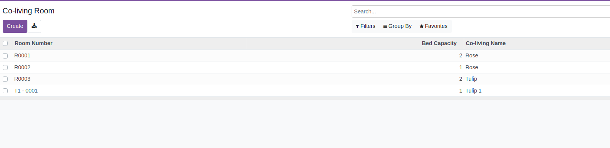Open the R0001 room record
This screenshot has width=610, height=148.
pos(22,55)
